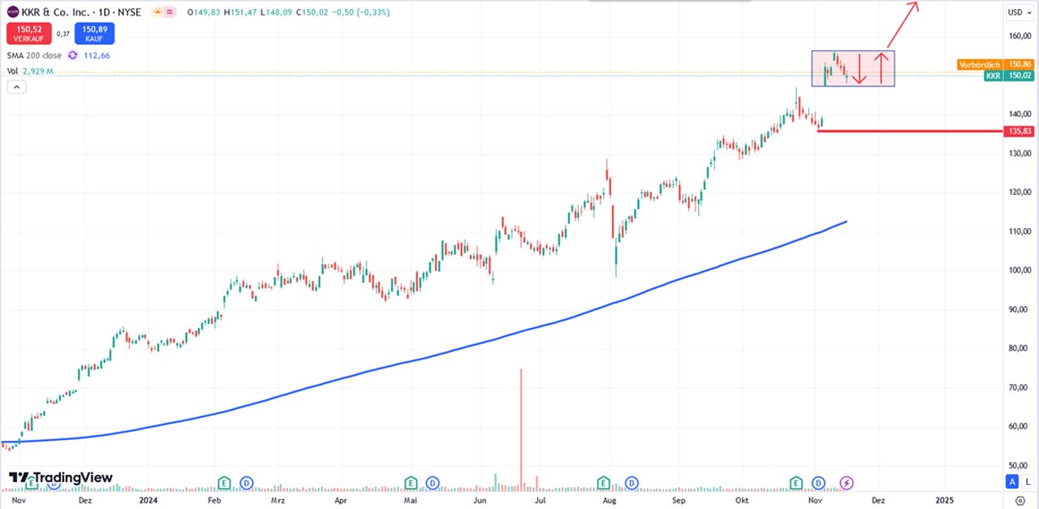Select the Vol indicator legend
This screenshot has width=1039, height=509.
(12, 71)
